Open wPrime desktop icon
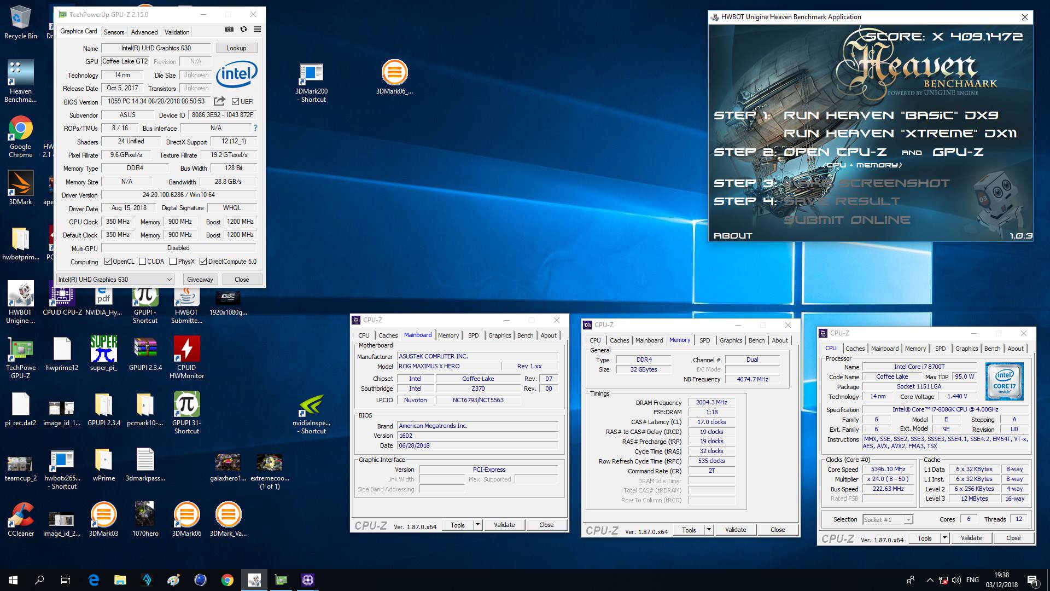The width and height of the screenshot is (1050, 591). (x=104, y=465)
